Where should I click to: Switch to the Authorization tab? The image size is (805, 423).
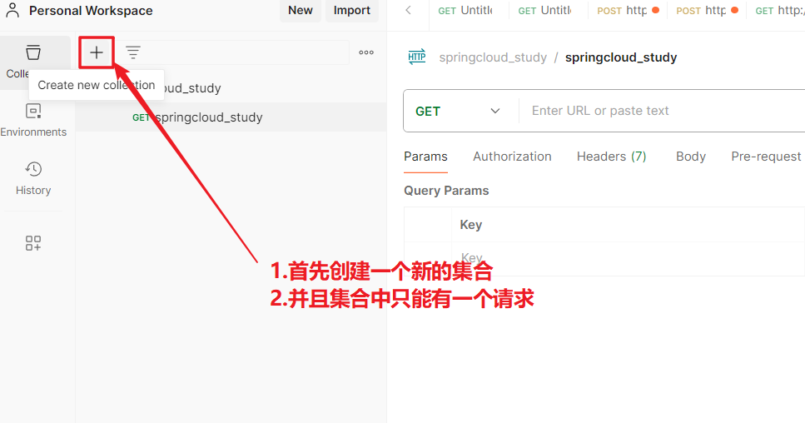click(x=512, y=157)
